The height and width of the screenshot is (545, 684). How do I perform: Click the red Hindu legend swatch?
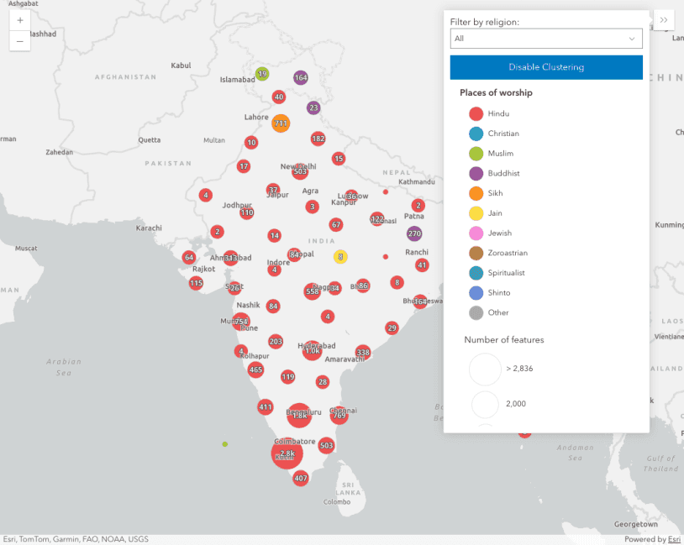tap(476, 113)
